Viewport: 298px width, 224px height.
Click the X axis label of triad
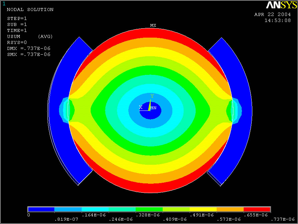tap(141, 107)
